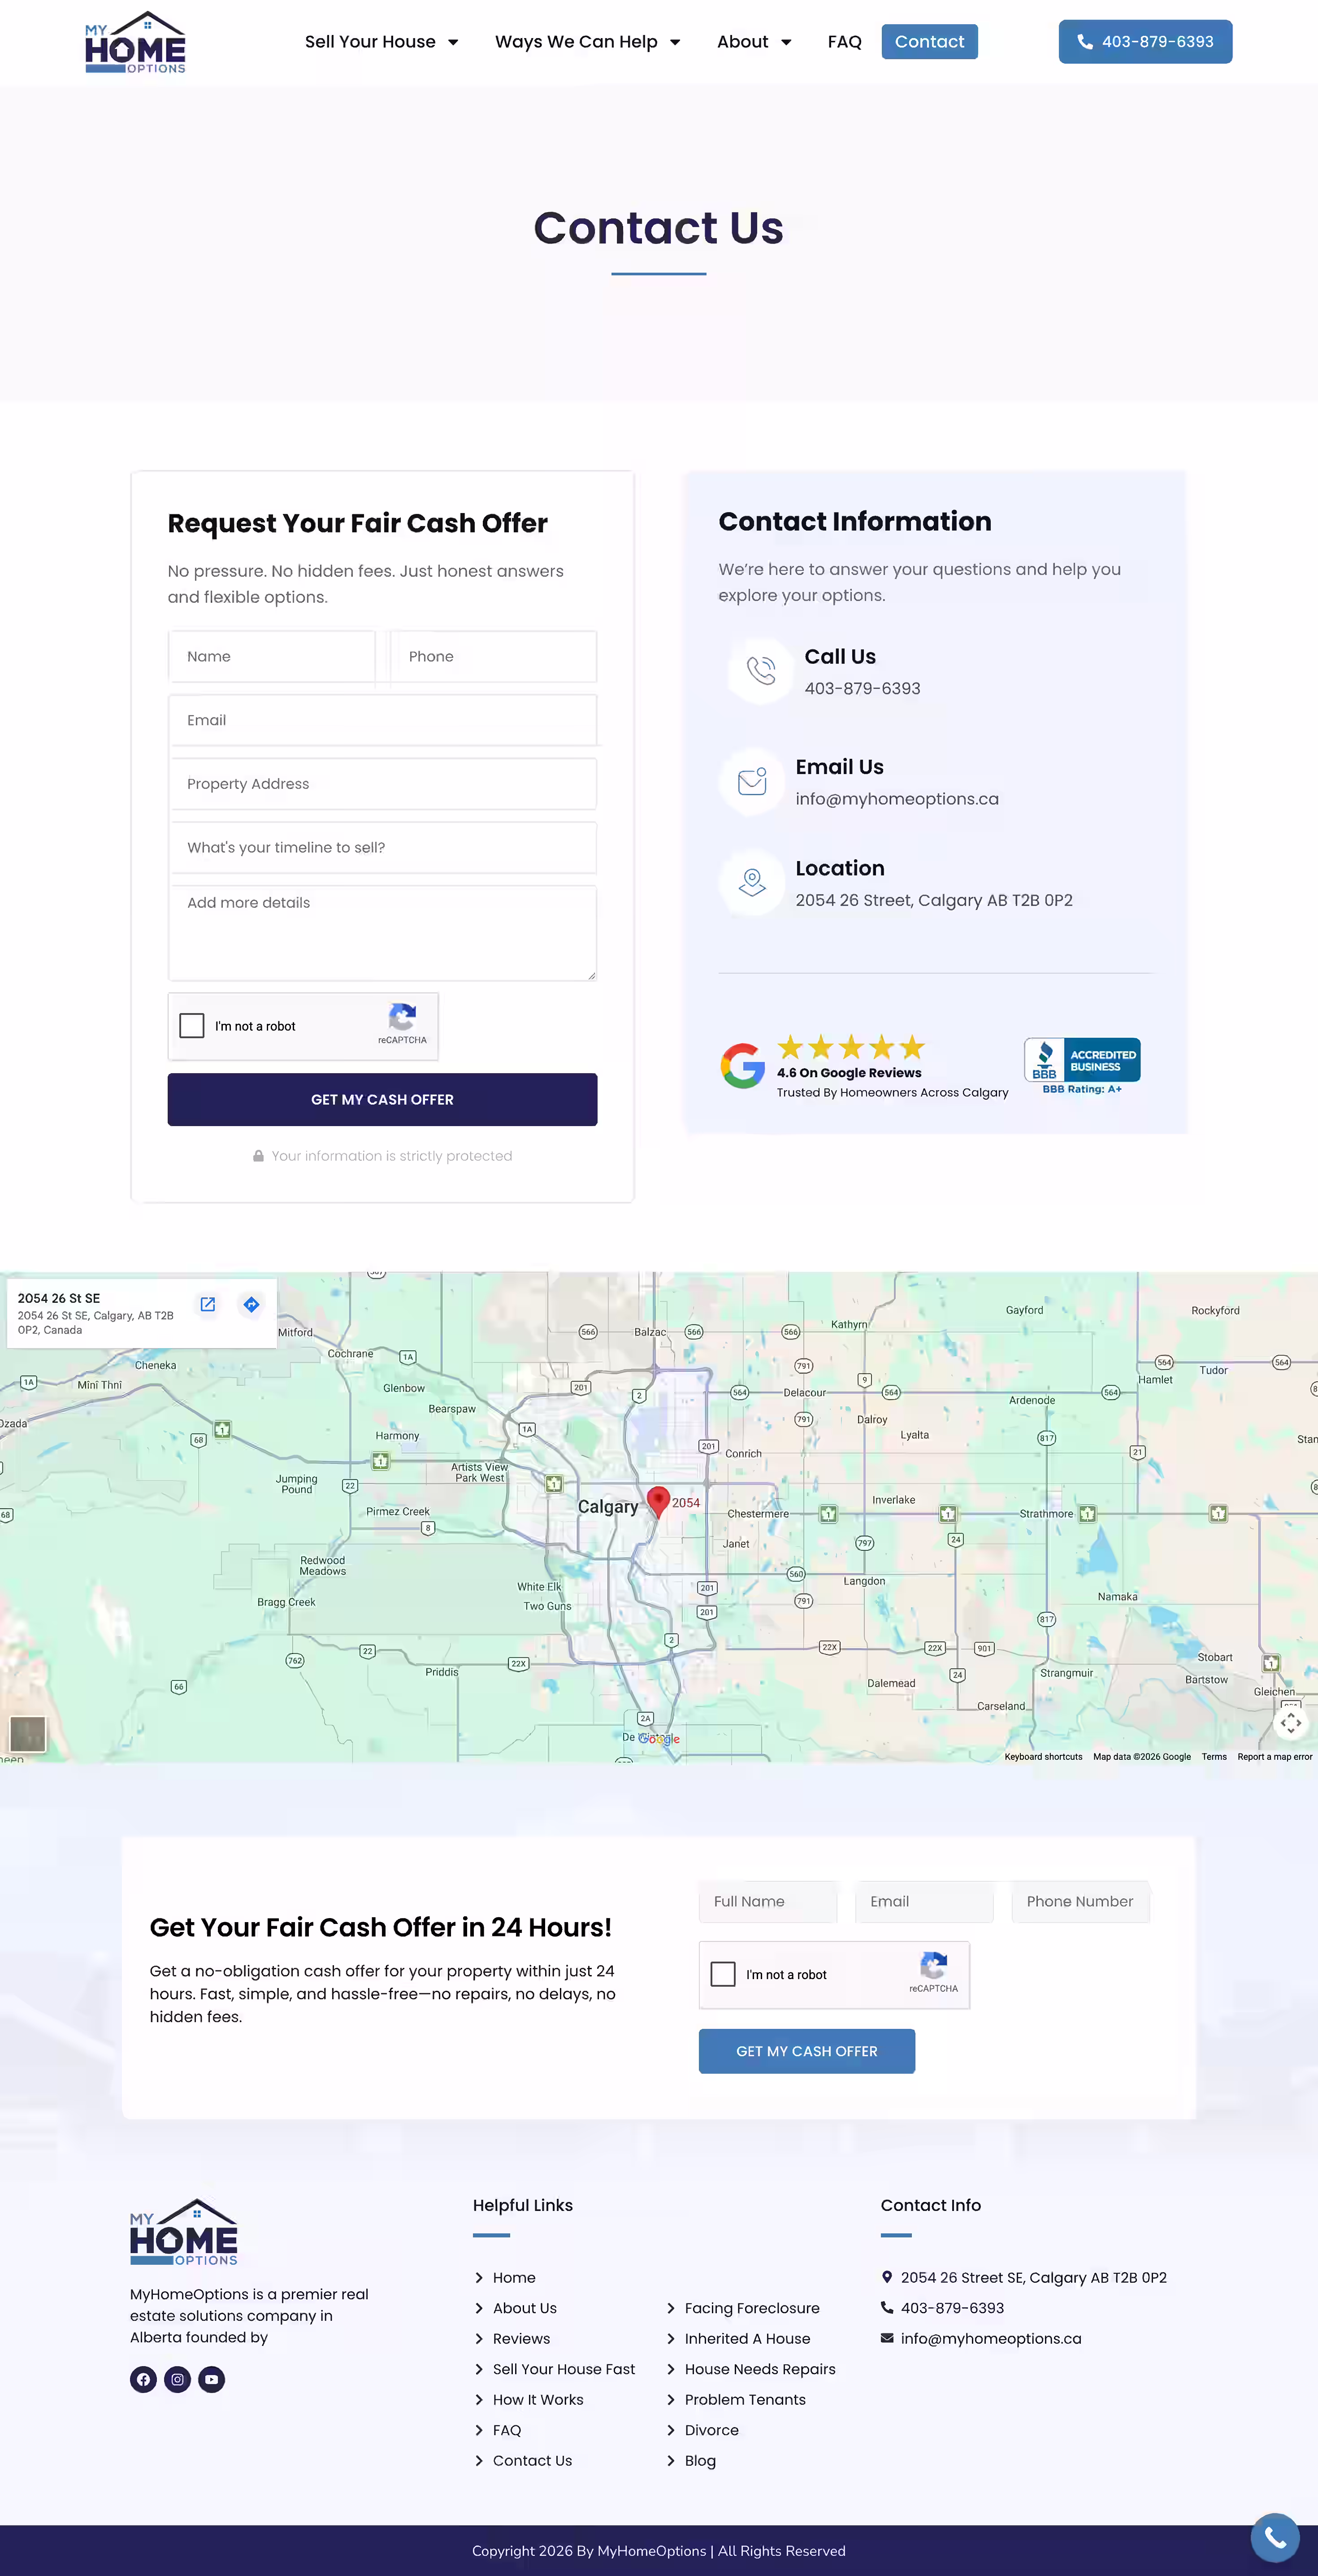Click the floating phone call button

(x=1274, y=2537)
